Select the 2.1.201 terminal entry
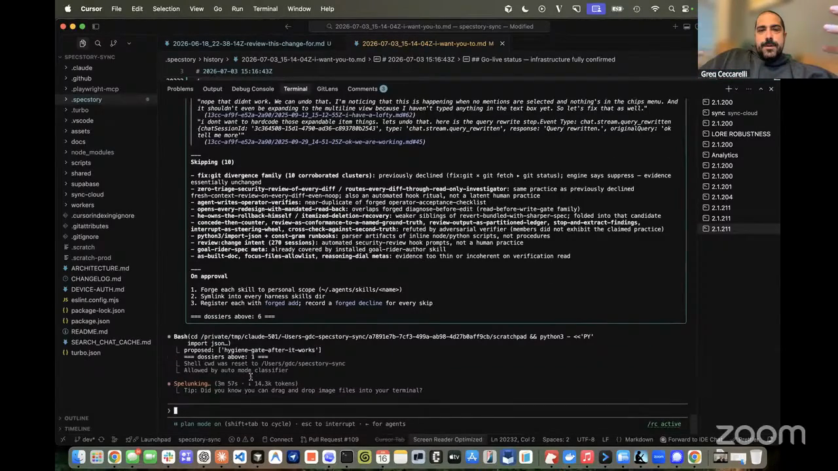Viewport: 838px width, 471px height. click(721, 186)
